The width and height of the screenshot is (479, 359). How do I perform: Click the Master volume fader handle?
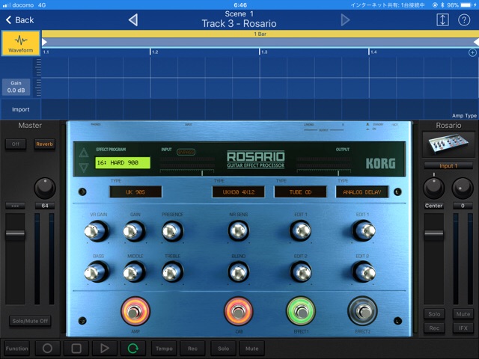pyautogui.click(x=15, y=234)
